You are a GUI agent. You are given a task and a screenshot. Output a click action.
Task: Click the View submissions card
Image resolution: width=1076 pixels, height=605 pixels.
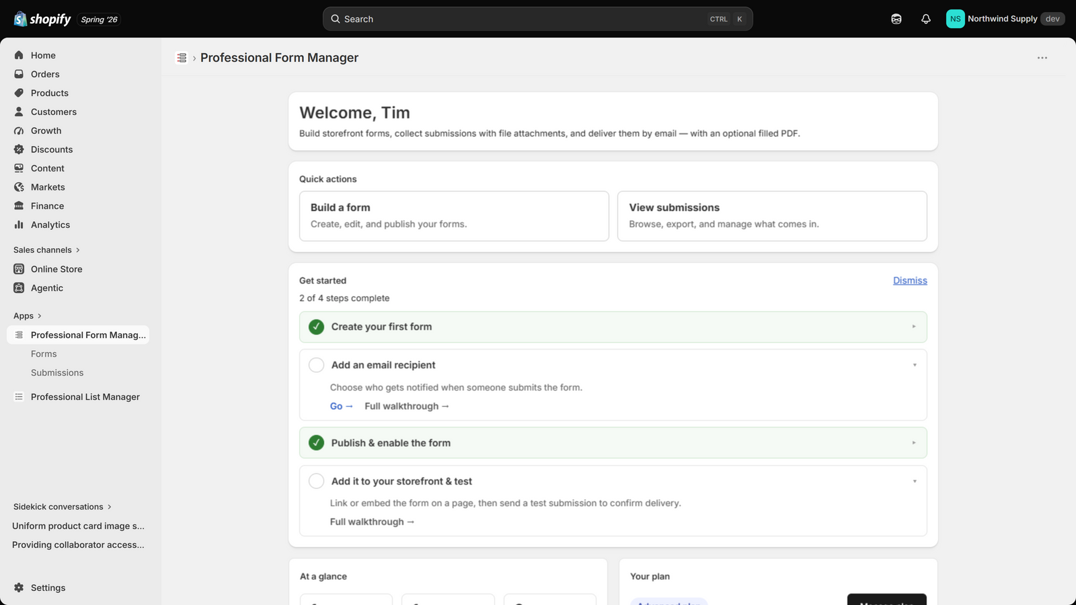point(772,216)
